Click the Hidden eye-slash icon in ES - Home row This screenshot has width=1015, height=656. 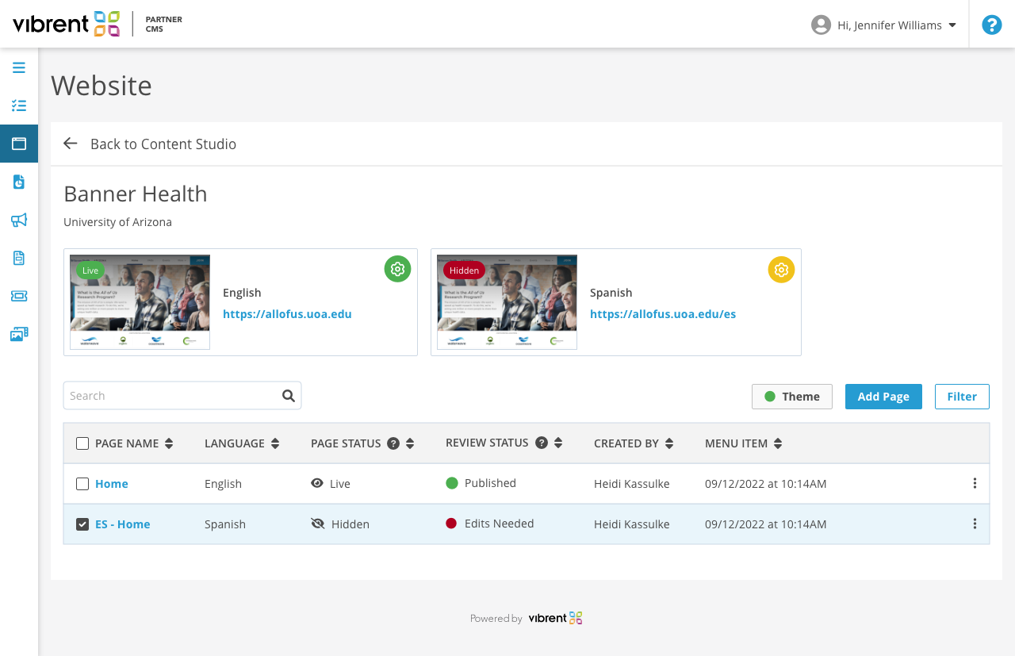pyautogui.click(x=318, y=524)
